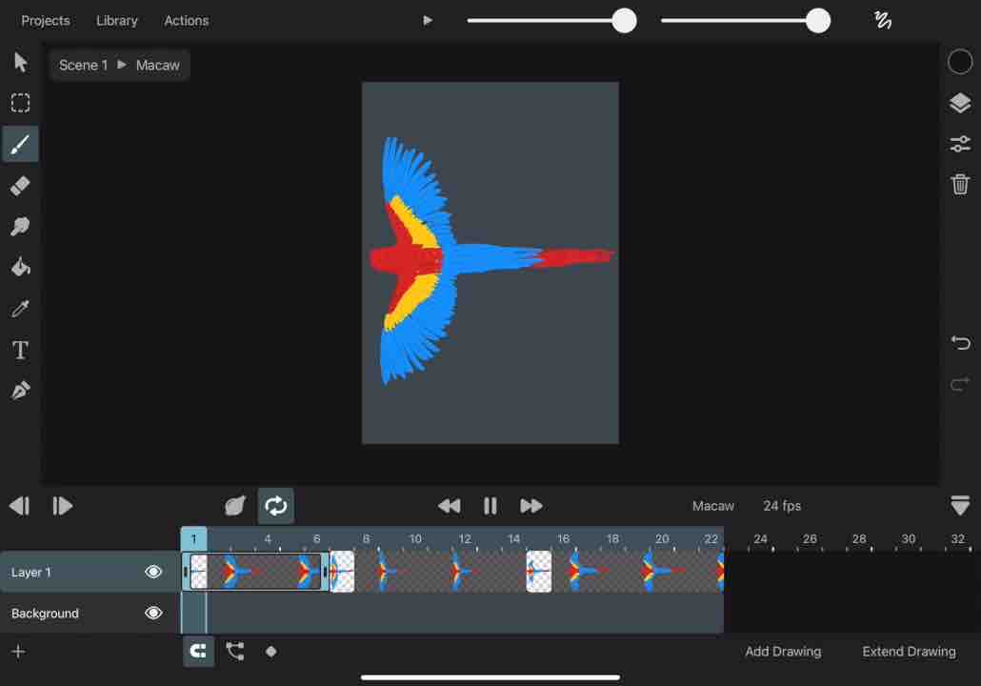Toggle the loop playback button
The height and width of the screenshot is (686, 981).
pyautogui.click(x=276, y=506)
